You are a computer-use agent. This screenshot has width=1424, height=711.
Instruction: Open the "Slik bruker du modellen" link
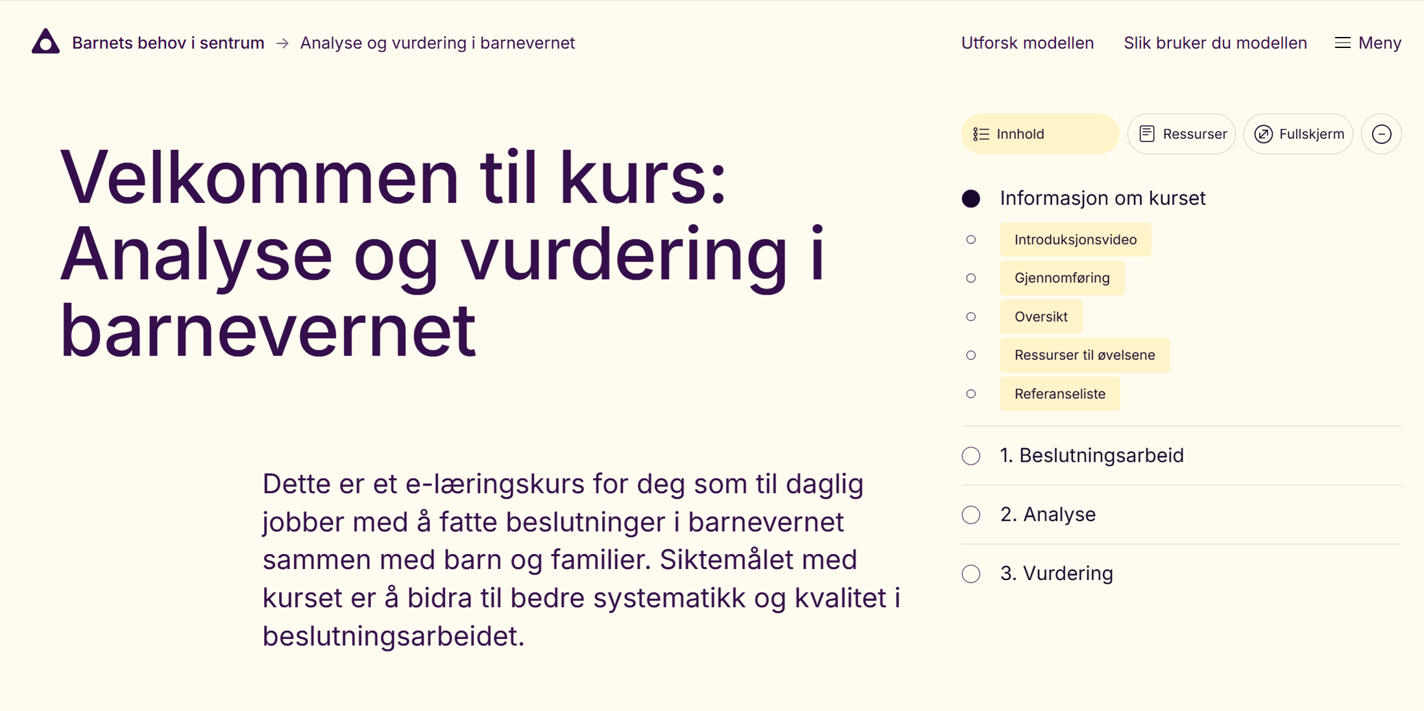1215,42
